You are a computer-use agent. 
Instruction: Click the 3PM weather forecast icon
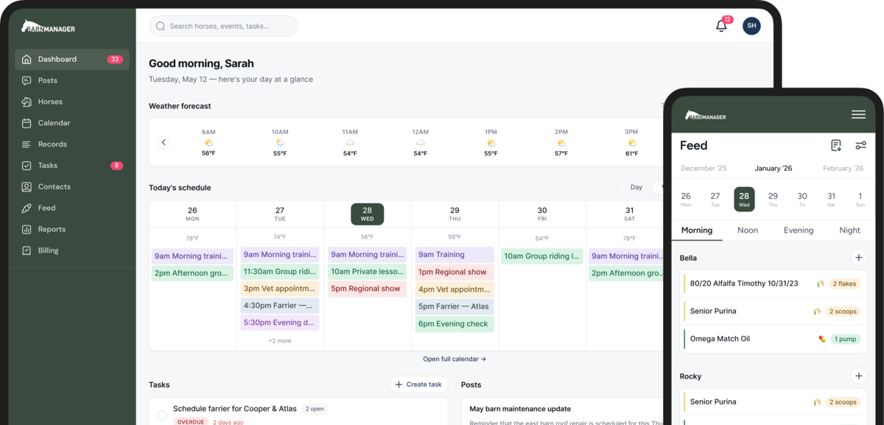coord(631,143)
